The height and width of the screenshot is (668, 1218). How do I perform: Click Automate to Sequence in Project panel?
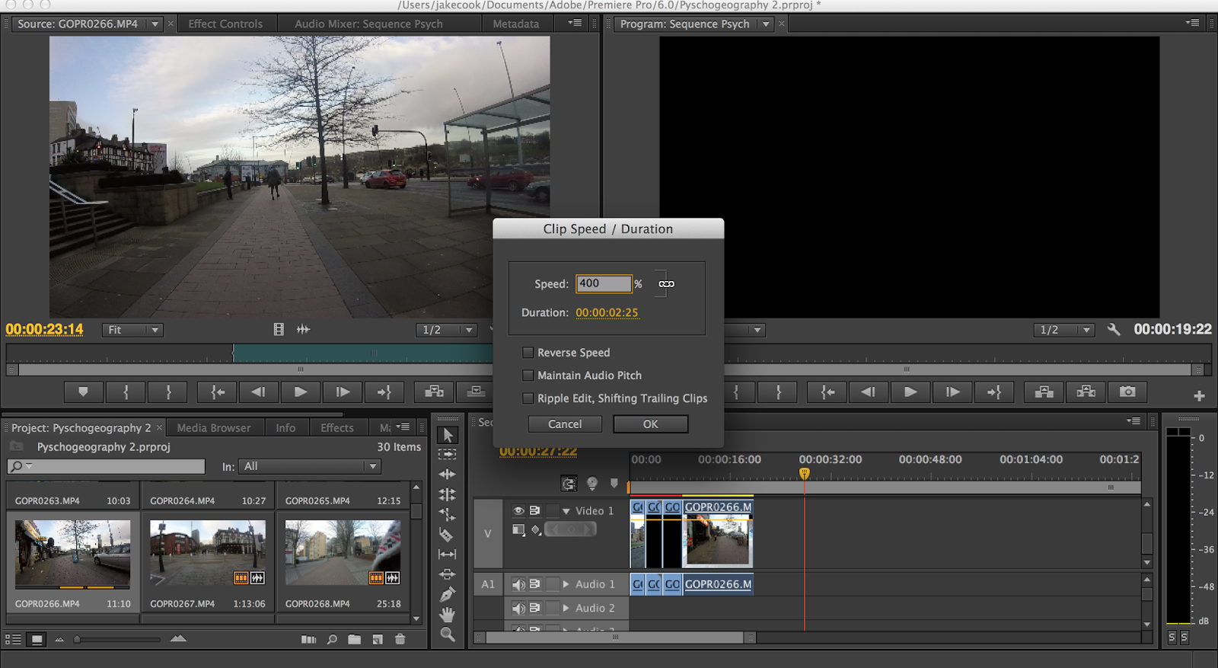[x=308, y=639]
